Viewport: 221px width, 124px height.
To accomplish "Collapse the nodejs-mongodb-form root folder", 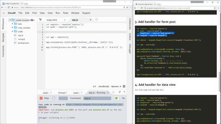I will point(10,20).
